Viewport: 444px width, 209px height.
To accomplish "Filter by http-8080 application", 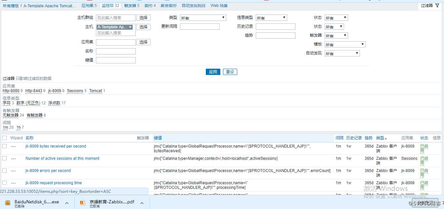I will [11, 91].
